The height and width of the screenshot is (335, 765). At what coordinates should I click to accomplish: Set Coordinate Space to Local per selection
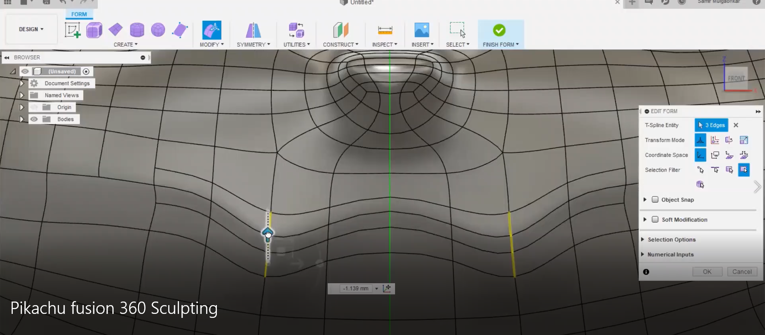[x=729, y=155]
